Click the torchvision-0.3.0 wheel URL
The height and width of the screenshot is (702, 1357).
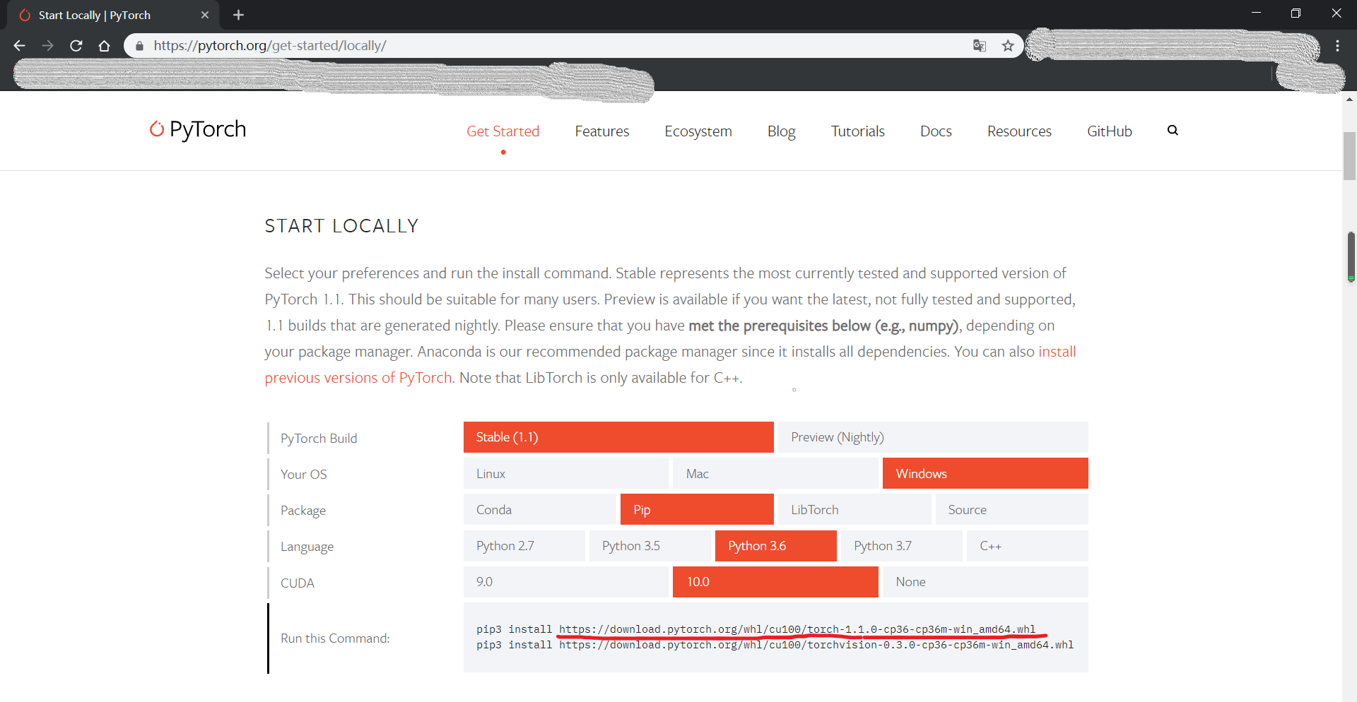point(816,645)
